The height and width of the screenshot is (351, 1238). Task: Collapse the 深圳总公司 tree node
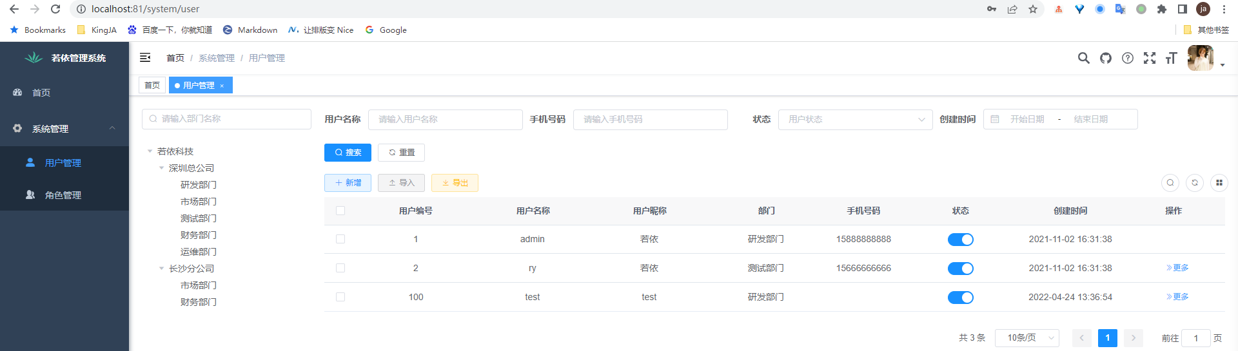tap(162, 168)
